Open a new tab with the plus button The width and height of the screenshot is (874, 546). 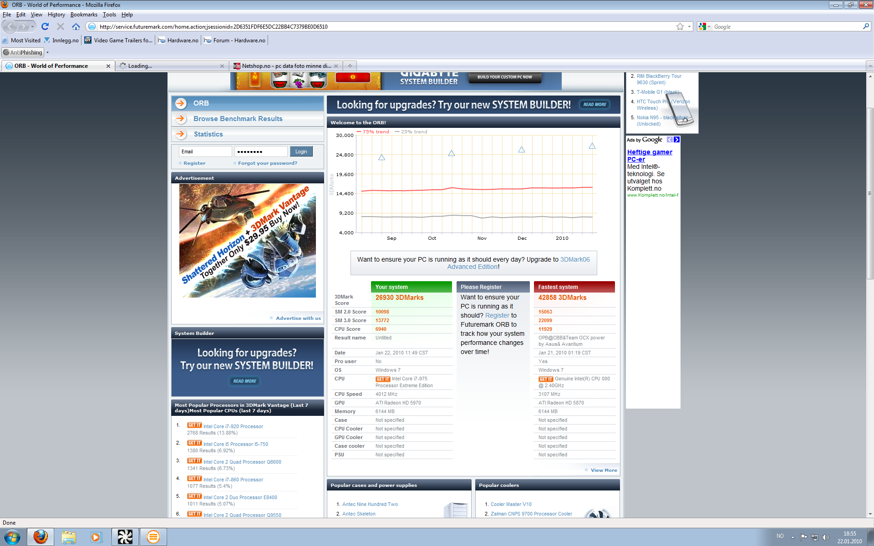pos(350,66)
